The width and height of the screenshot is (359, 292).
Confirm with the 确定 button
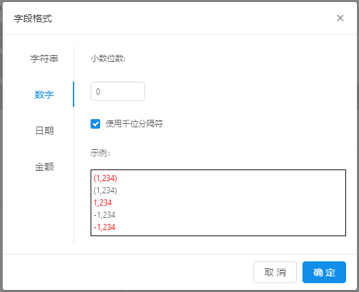pyautogui.click(x=324, y=272)
